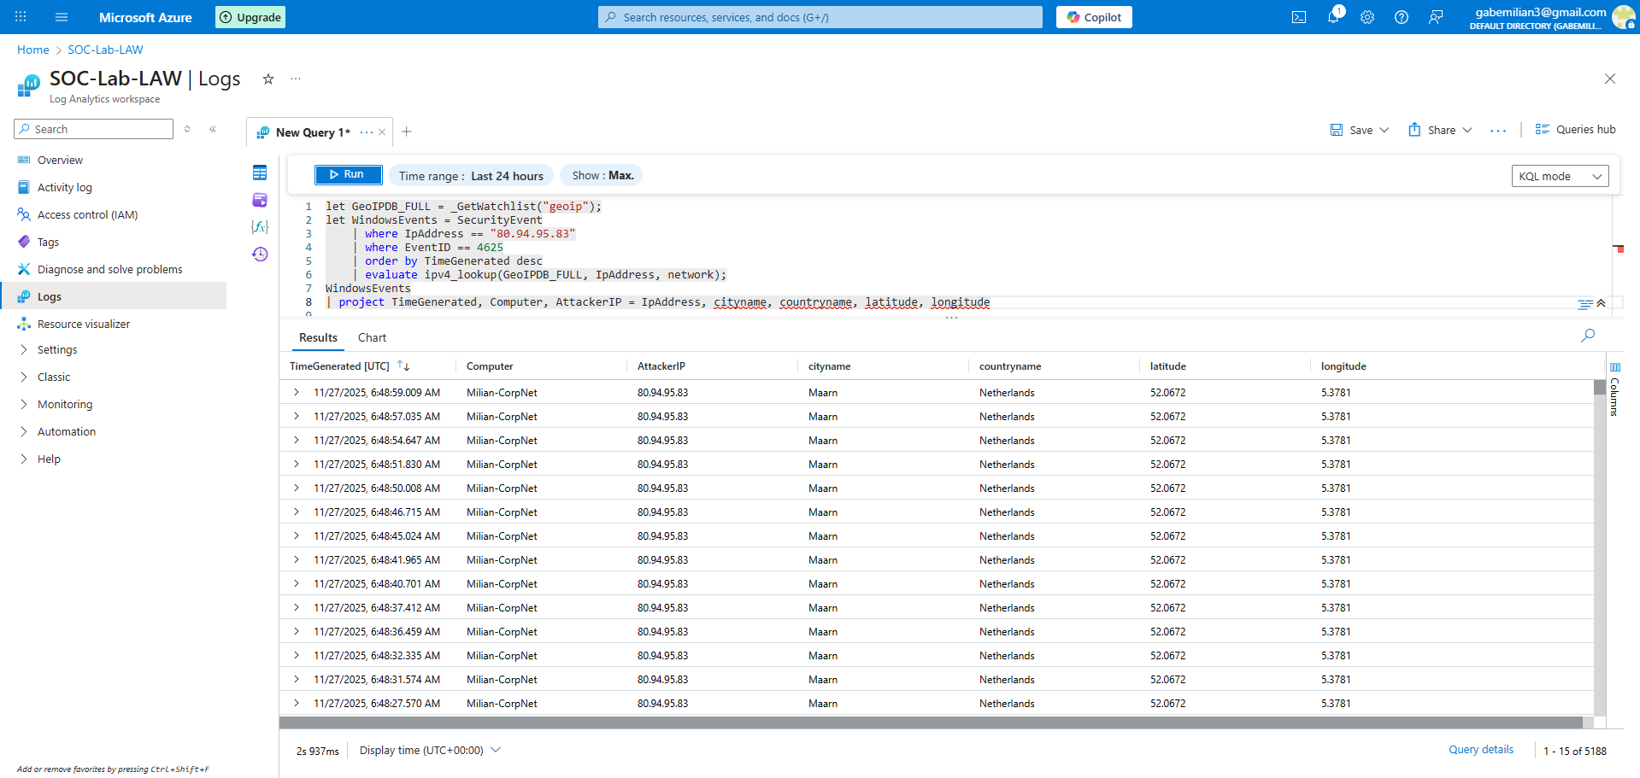
Task: Close the Logs blade
Action: click(1610, 79)
